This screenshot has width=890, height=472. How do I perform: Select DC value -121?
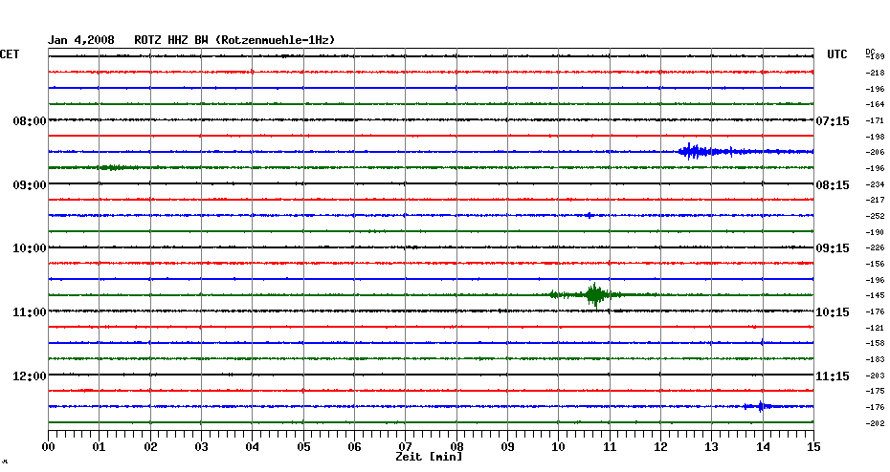(x=876, y=328)
